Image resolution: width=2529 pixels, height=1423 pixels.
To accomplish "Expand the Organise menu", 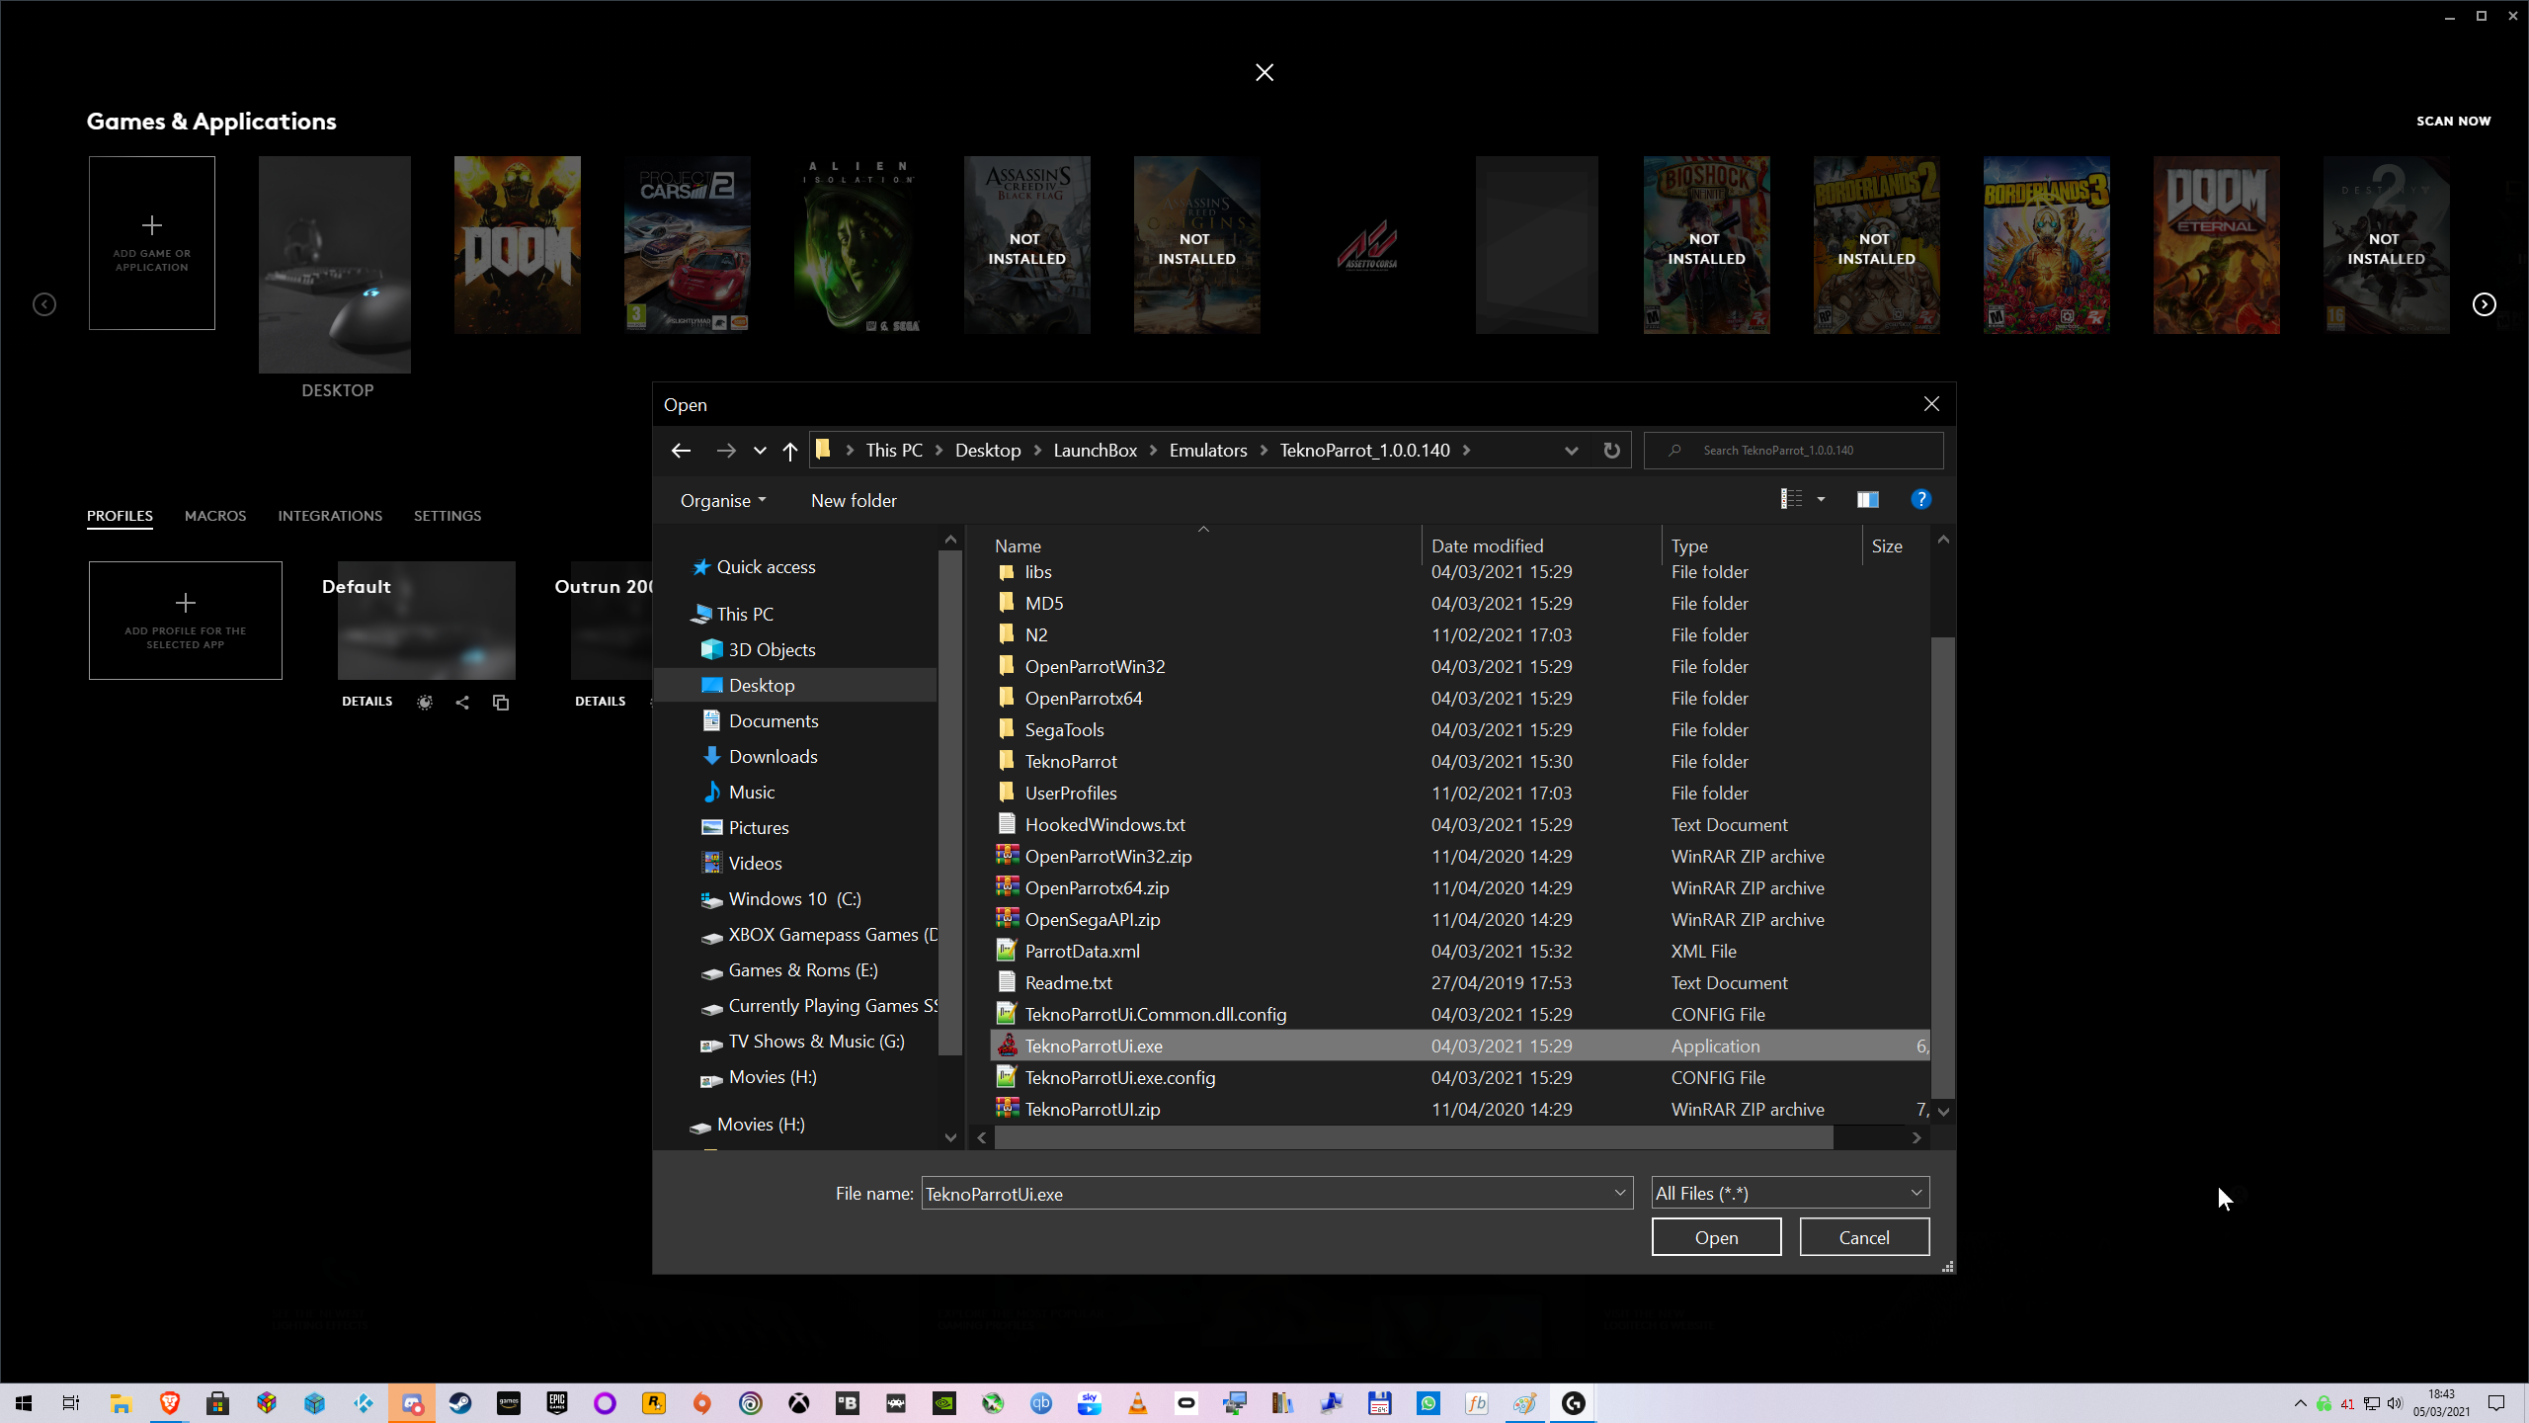I will click(723, 501).
